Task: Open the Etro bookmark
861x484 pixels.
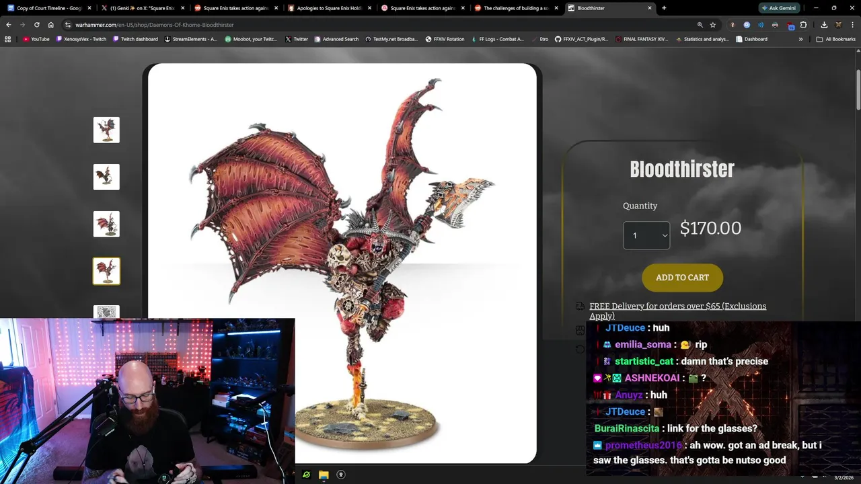Action: pos(539,39)
